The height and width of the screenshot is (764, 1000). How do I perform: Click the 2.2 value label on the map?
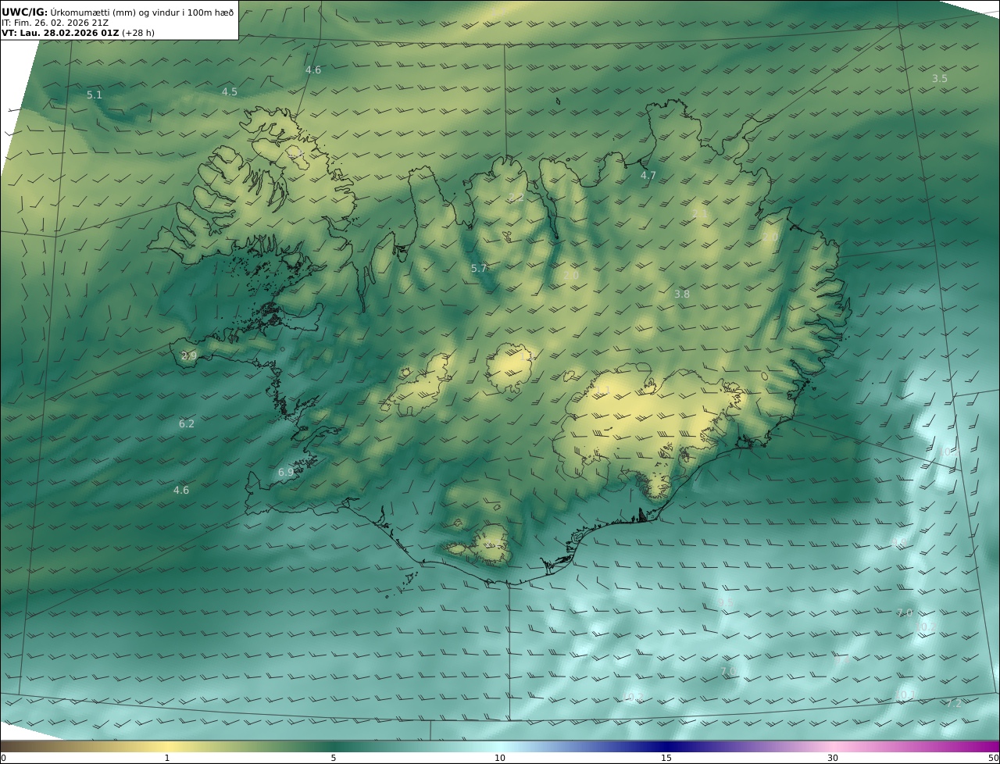tap(516, 198)
